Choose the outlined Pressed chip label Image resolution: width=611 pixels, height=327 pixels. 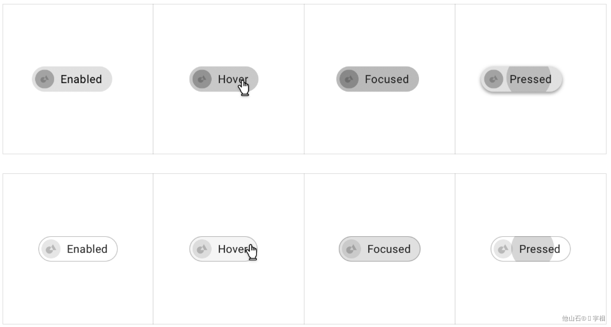pos(540,249)
